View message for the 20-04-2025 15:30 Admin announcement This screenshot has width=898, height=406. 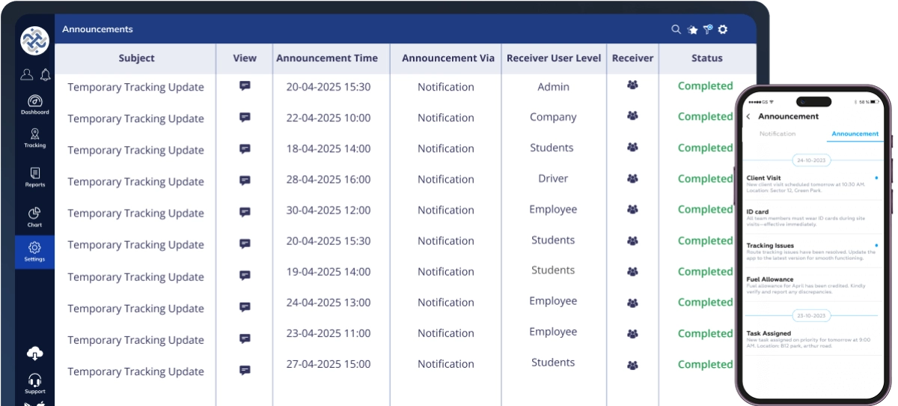pos(245,86)
